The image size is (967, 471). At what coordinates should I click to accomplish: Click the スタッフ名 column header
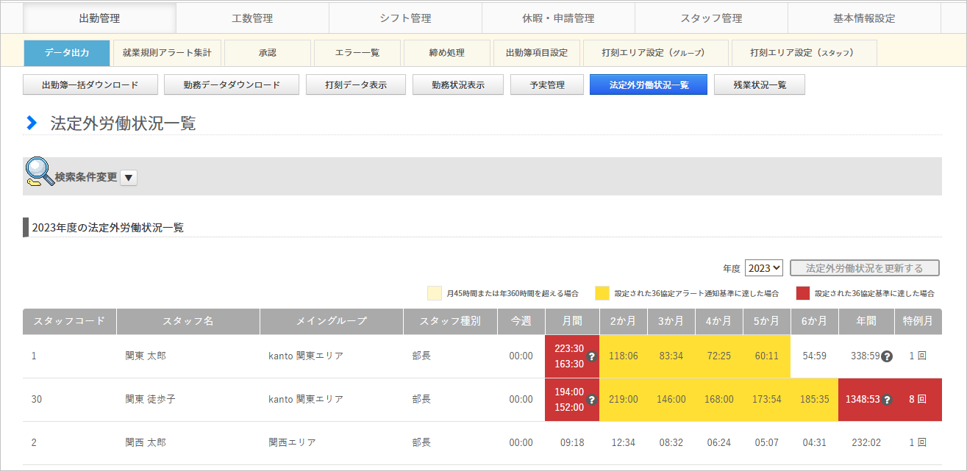(x=188, y=321)
